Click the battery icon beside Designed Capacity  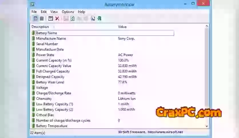[x=33, y=77]
